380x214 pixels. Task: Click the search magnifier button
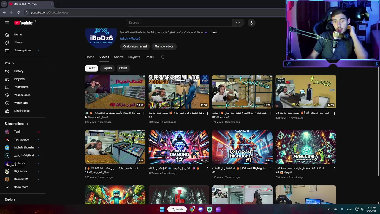pos(238,23)
